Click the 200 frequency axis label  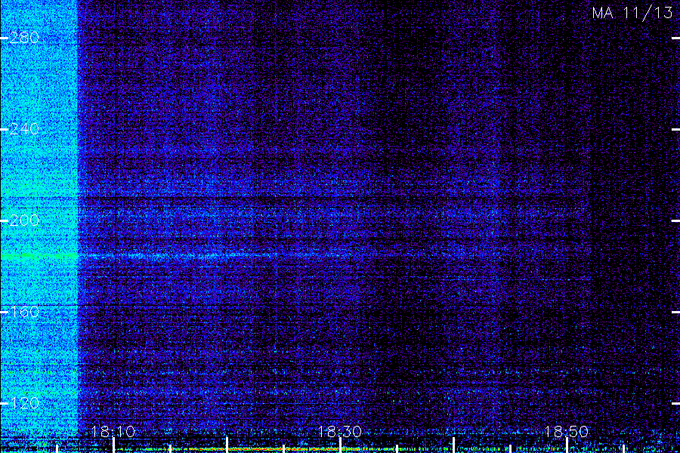[24, 220]
